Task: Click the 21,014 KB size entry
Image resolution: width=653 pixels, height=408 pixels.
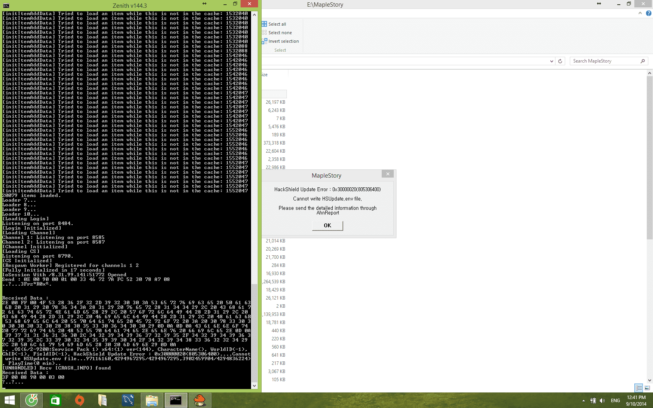Action: click(276, 241)
